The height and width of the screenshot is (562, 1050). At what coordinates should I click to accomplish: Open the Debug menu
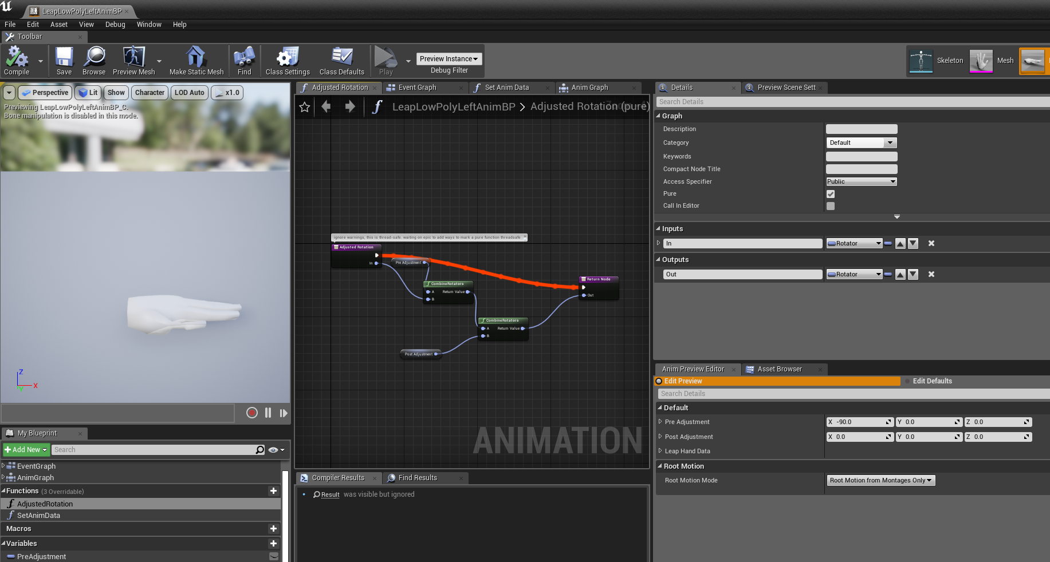coord(115,24)
